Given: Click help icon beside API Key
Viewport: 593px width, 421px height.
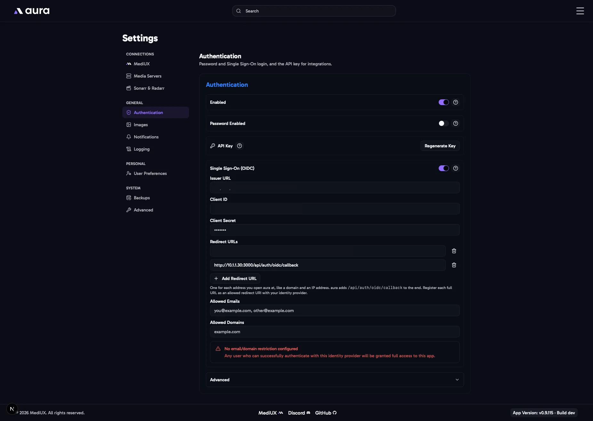Looking at the screenshot, I should tap(239, 146).
